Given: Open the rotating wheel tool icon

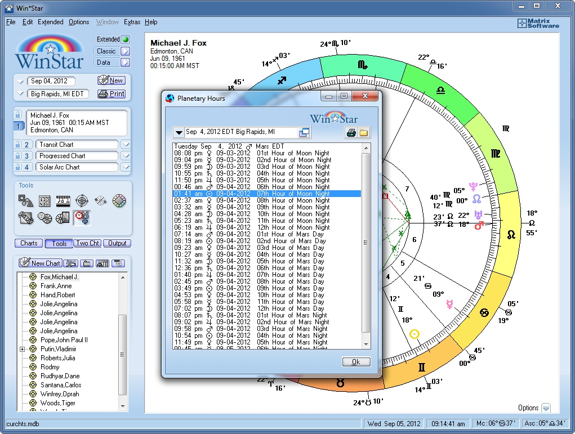Looking at the screenshot, I should coord(82,200).
